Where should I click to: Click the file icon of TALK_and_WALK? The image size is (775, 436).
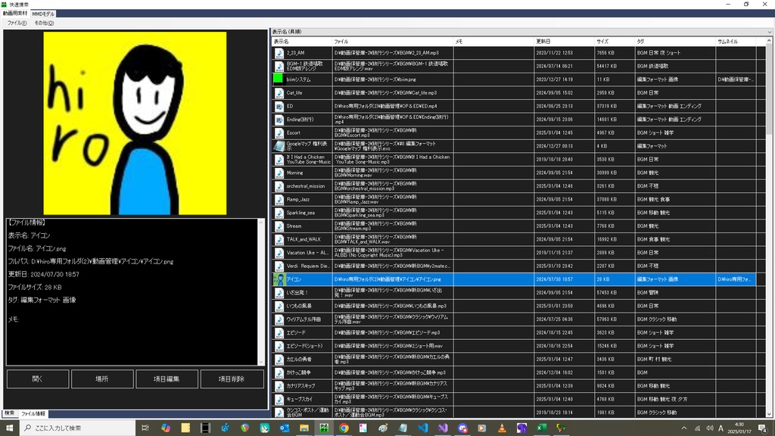(x=279, y=240)
